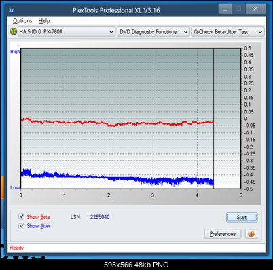Click the maximize button in title bar
The width and height of the screenshot is (273, 270).
(238, 9)
